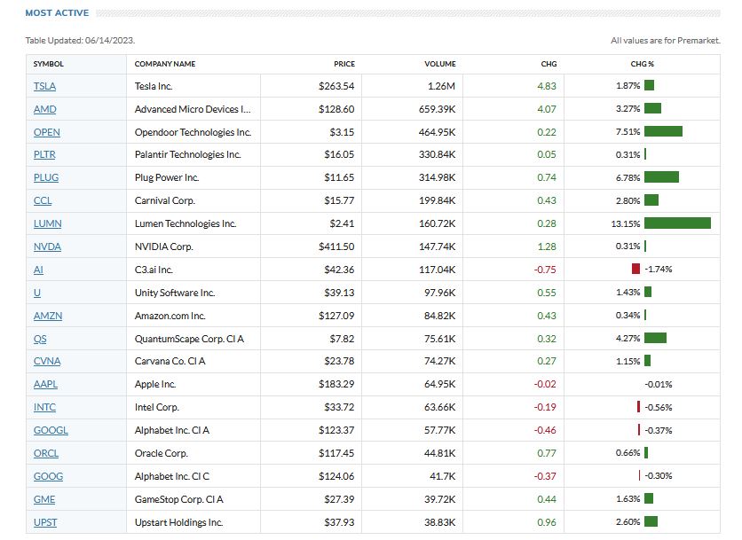Screen dimensions: 742x540
Task: Click the CHG % column header
Action: point(642,64)
